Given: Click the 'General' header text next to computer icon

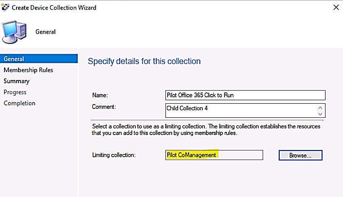Looking at the screenshot, I should point(46,32).
